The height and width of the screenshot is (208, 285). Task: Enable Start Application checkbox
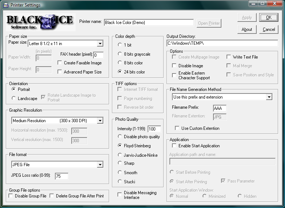click(x=174, y=146)
